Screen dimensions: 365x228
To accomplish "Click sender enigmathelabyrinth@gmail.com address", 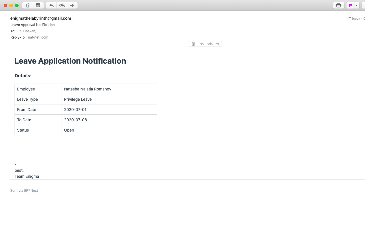I will click(x=40, y=18).
